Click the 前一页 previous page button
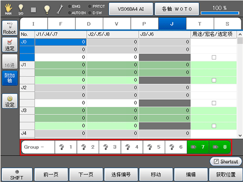 51,174
